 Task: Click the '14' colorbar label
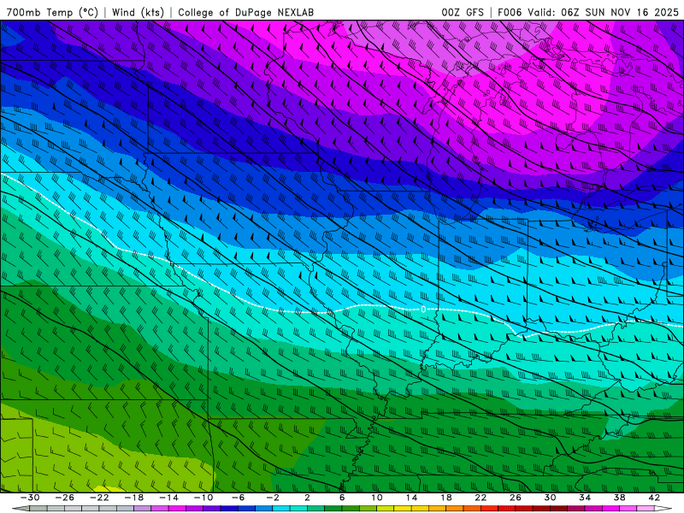coord(411,498)
